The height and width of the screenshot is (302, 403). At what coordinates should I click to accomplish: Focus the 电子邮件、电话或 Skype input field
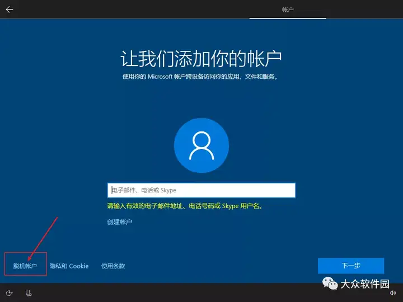tap(201, 190)
